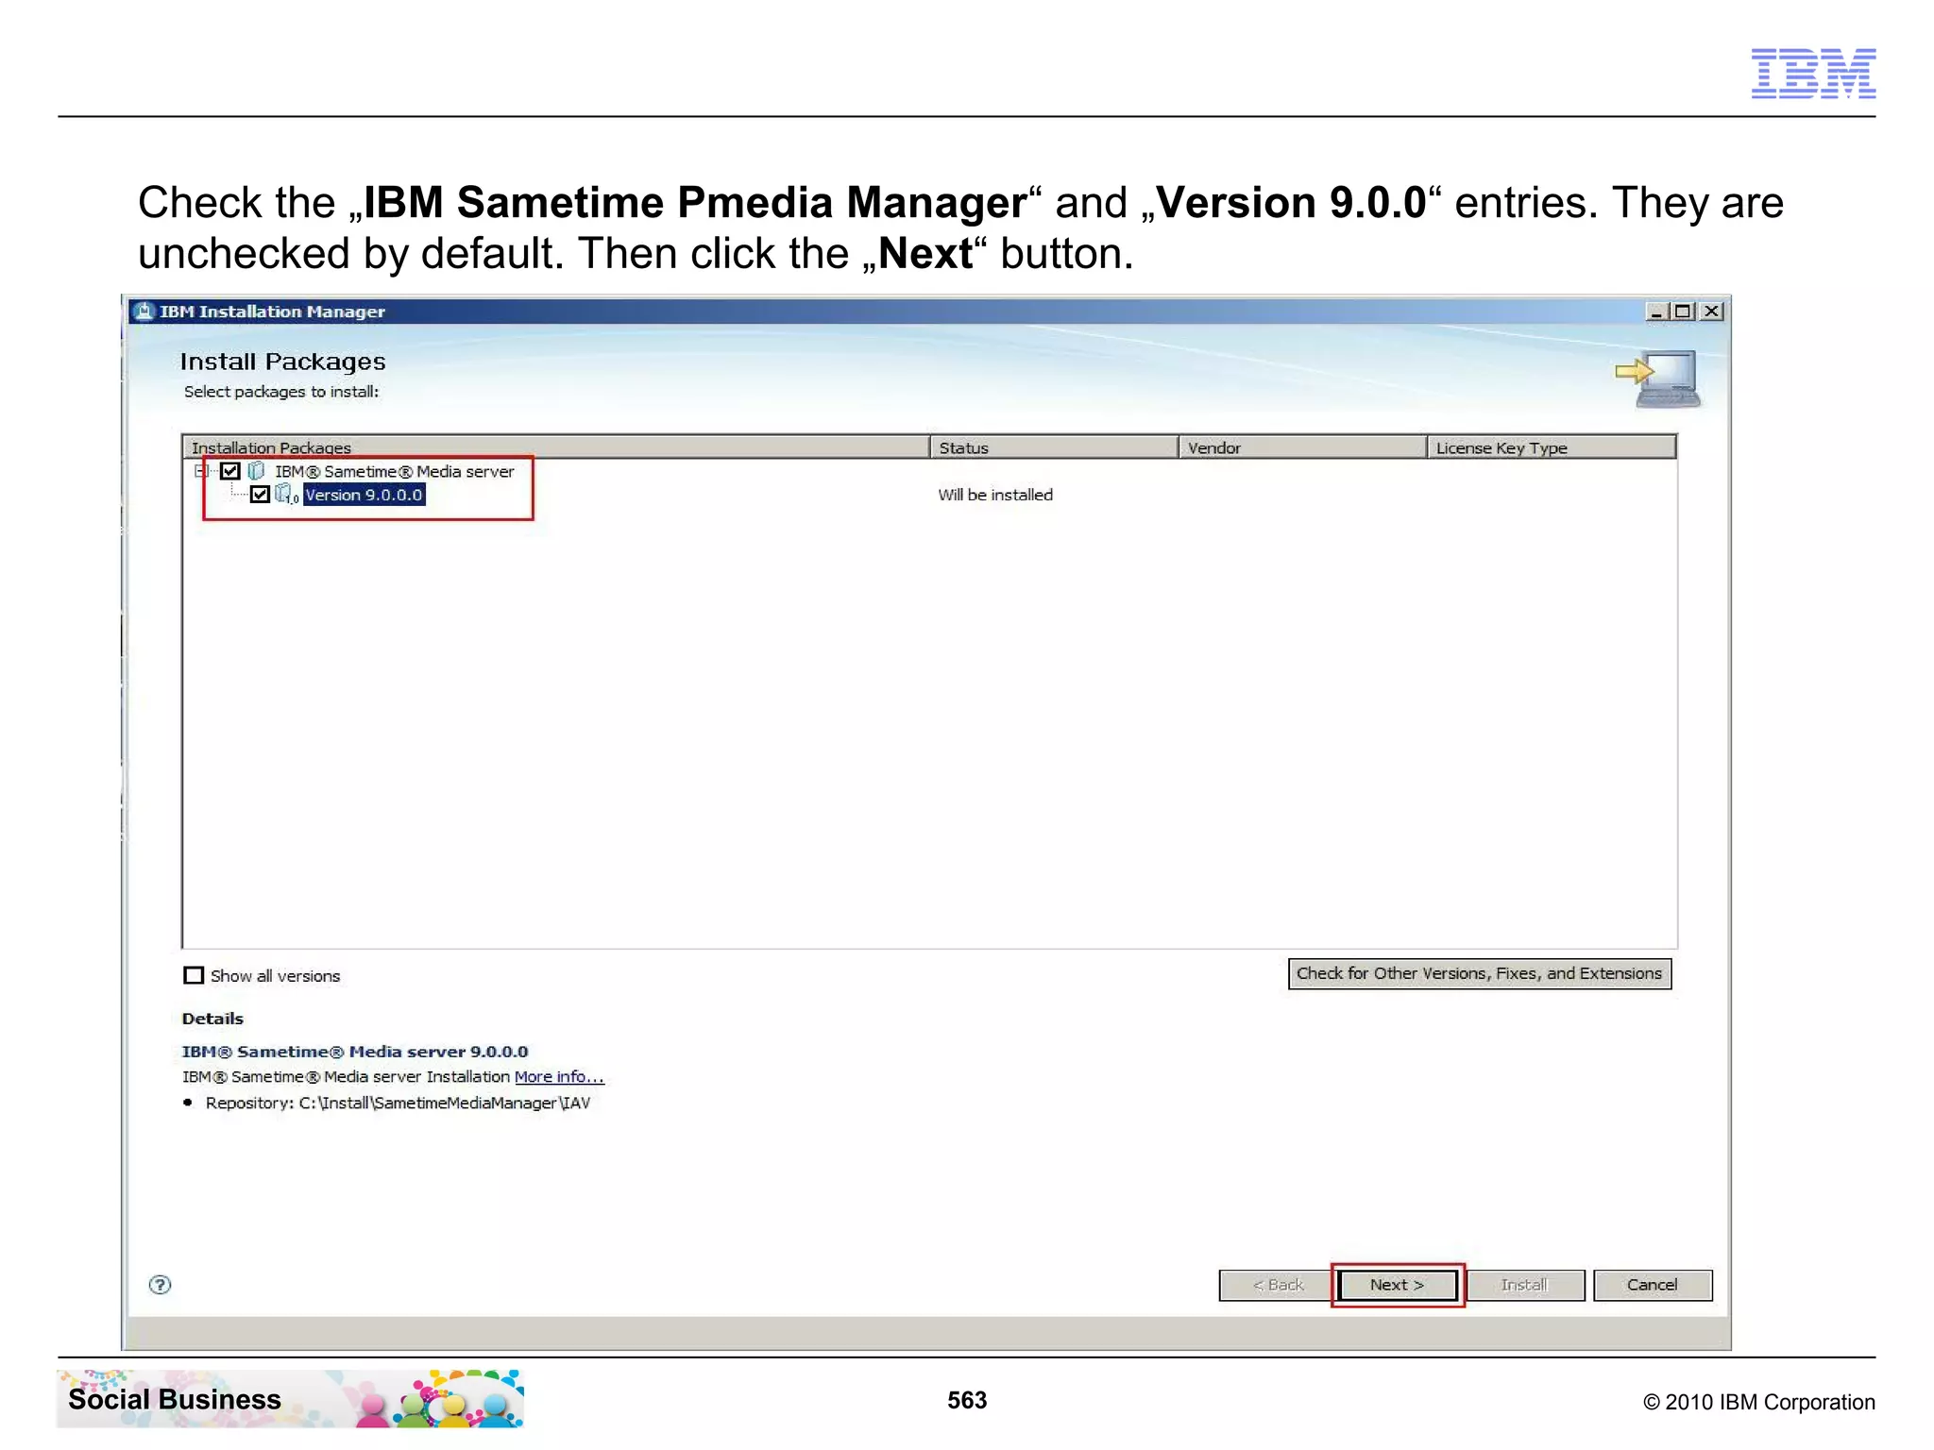Check the IBM Sametime Media server checkbox
The width and height of the screenshot is (1934, 1450).
(x=229, y=471)
